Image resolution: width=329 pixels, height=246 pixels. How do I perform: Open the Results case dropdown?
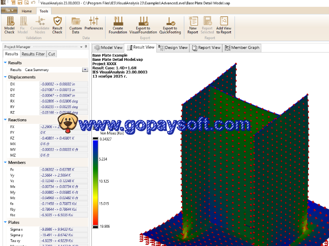[x=85, y=70]
